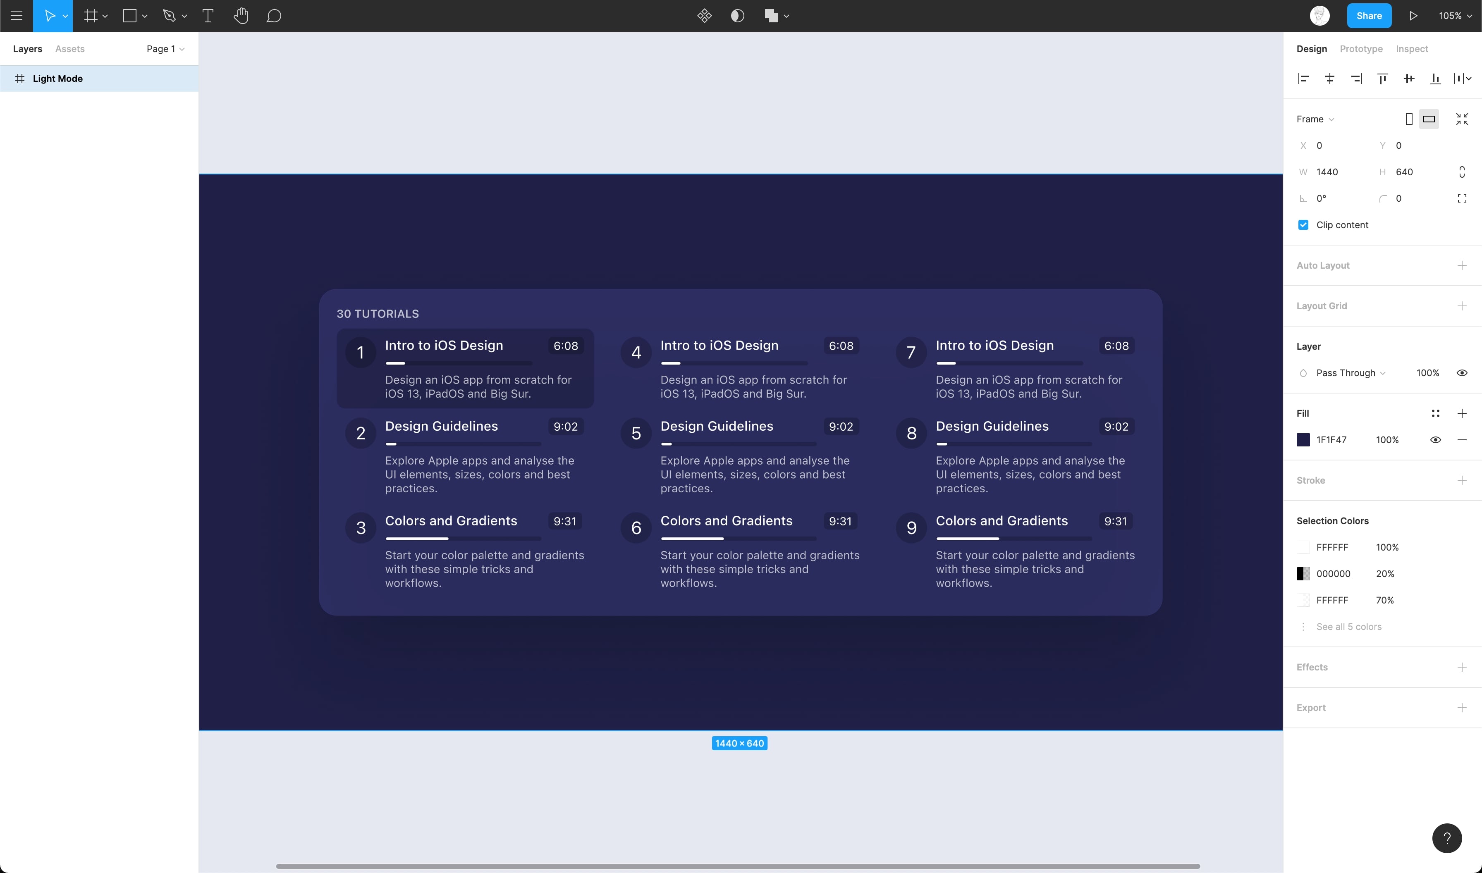Open the 105% zoom dropdown
1482x873 pixels.
1455,16
